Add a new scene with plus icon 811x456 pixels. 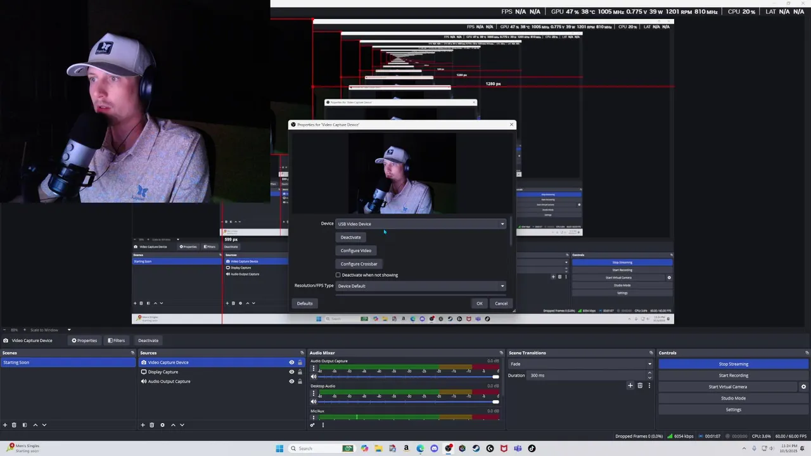(x=5, y=425)
